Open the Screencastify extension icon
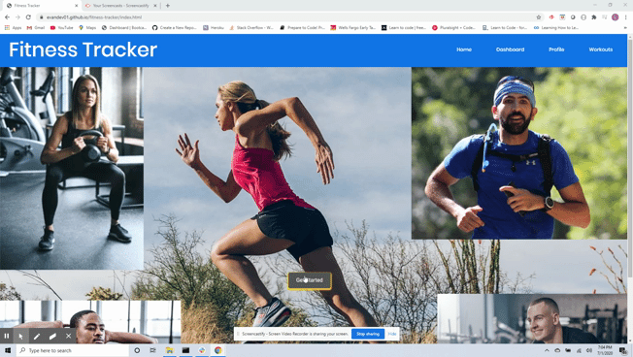633x357 pixels. (x=551, y=17)
